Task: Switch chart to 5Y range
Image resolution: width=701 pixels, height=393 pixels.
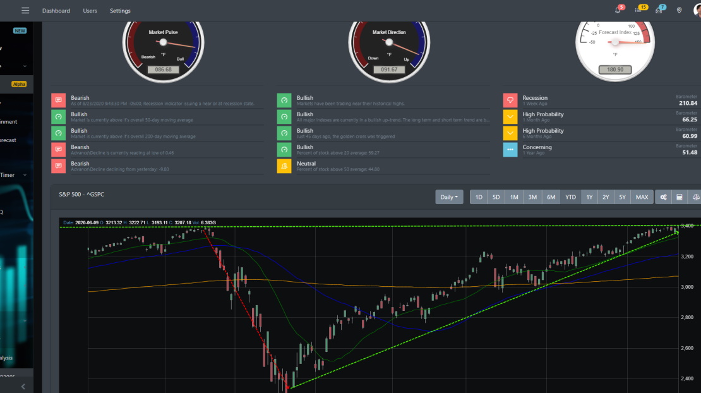Action: click(622, 197)
